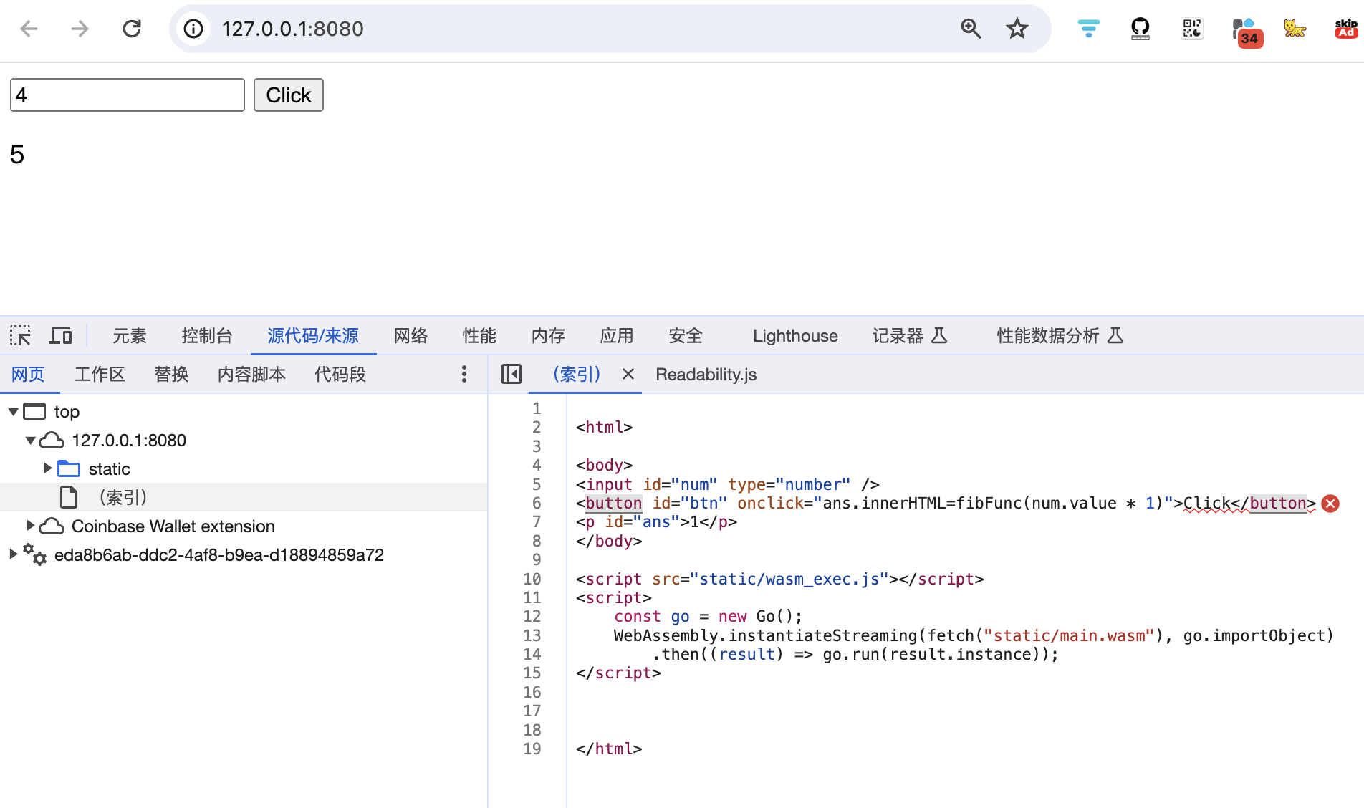
Task: Click the WebAssembly.instantiateStreaming code text
Action: (x=765, y=635)
